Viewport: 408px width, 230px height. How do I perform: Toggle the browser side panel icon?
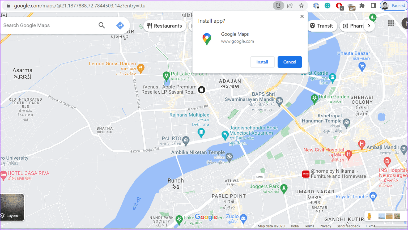(373, 6)
